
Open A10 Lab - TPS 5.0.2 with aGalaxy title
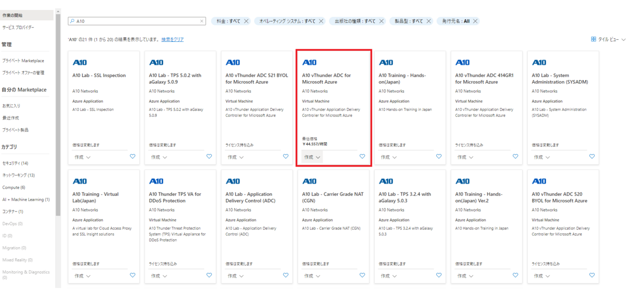click(175, 78)
